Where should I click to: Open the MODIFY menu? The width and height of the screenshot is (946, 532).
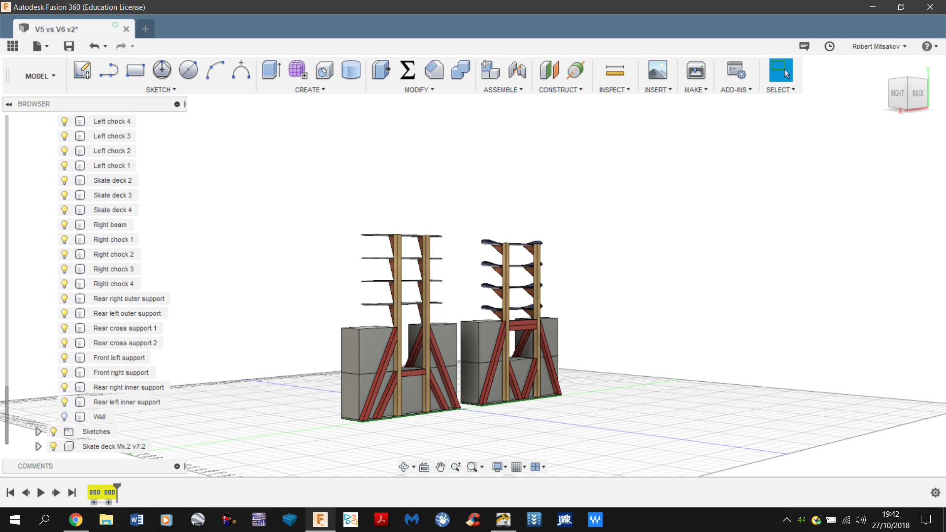point(419,90)
